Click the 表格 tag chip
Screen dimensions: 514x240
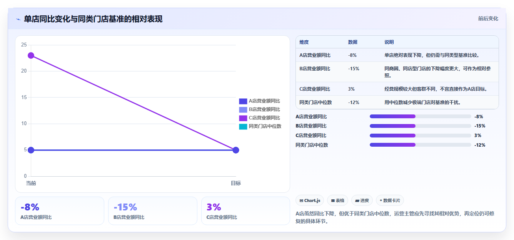pyautogui.click(x=337, y=200)
